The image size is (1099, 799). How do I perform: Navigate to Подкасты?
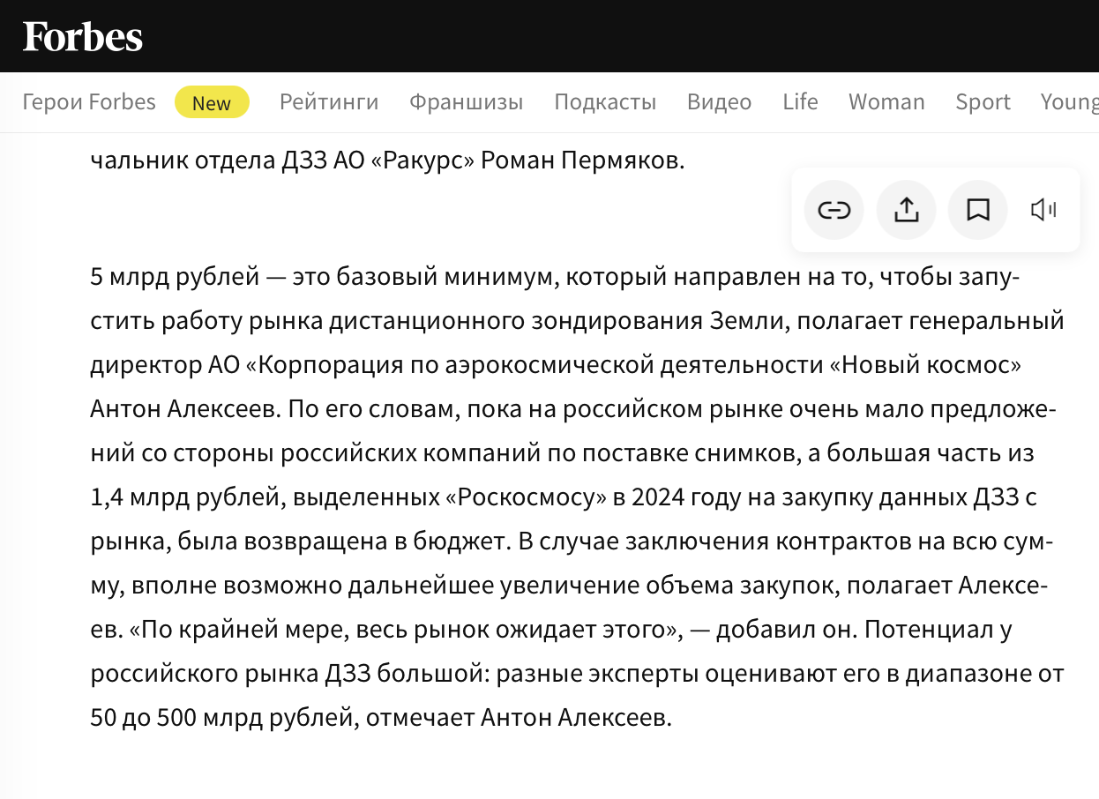[605, 102]
